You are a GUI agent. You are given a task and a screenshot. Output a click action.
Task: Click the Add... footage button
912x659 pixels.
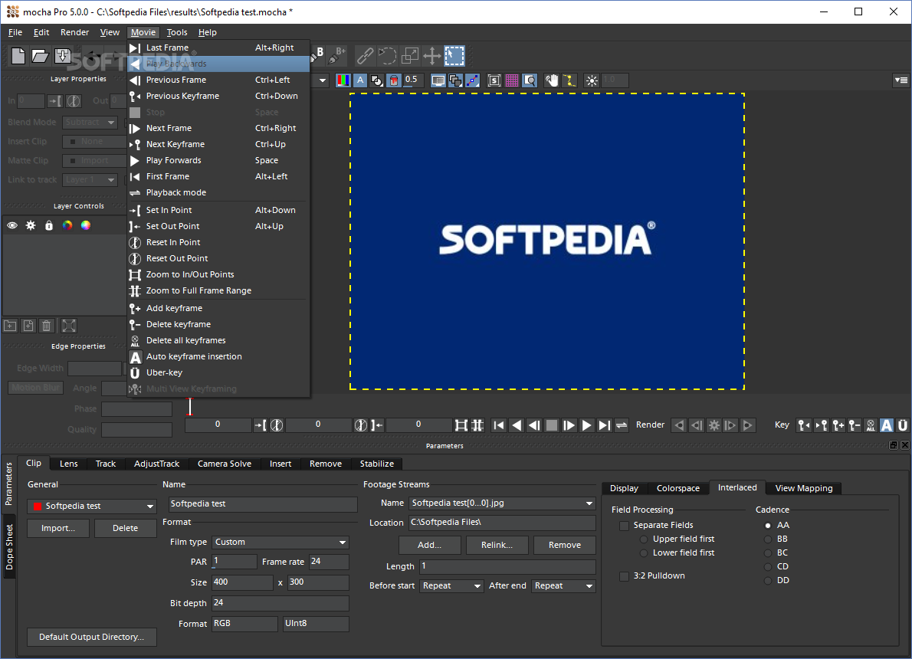point(430,545)
